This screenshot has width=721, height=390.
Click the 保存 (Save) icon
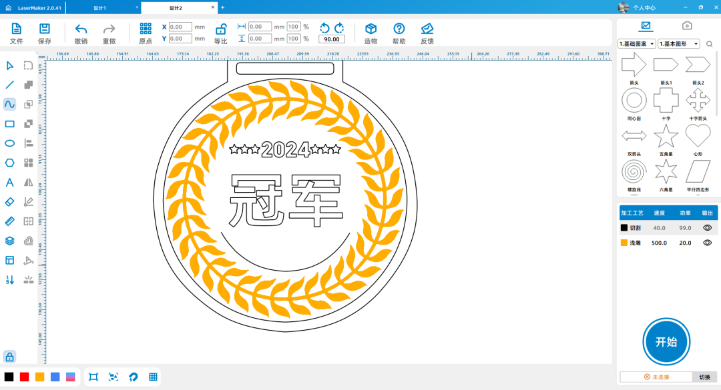coord(45,33)
